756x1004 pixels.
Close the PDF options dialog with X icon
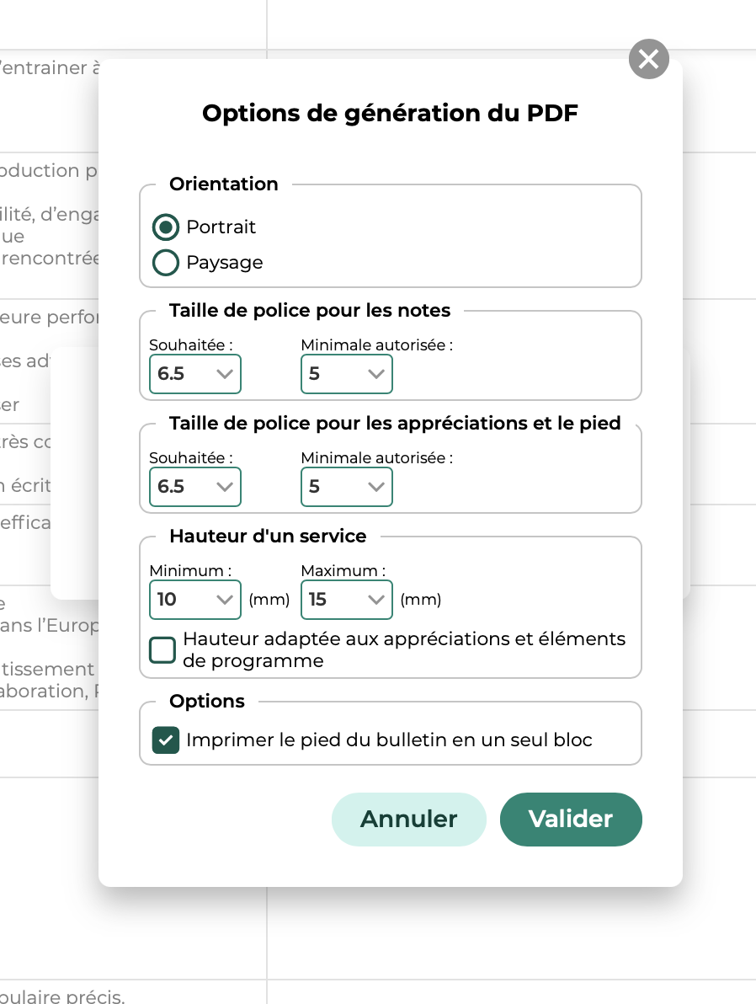tap(648, 59)
